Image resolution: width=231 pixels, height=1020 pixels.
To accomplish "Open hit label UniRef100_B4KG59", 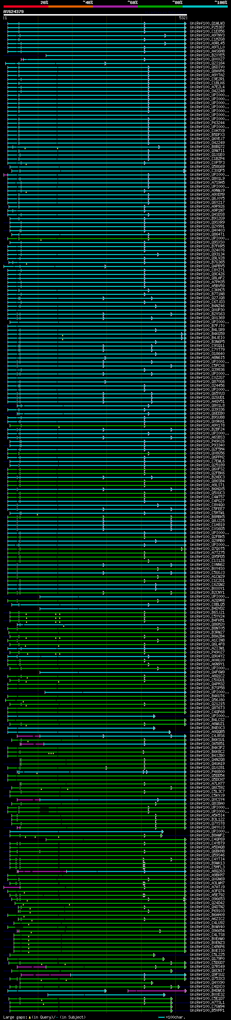I will pyautogui.click(x=207, y=334).
